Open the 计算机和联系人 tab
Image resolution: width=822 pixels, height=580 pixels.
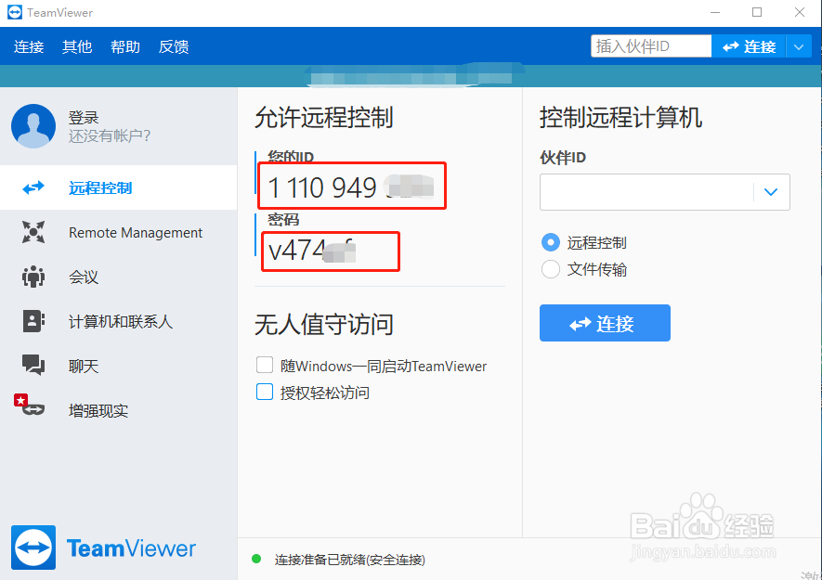119,321
